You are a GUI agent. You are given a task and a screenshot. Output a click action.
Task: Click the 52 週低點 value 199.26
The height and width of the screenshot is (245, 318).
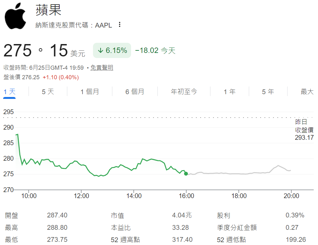coord(296,240)
